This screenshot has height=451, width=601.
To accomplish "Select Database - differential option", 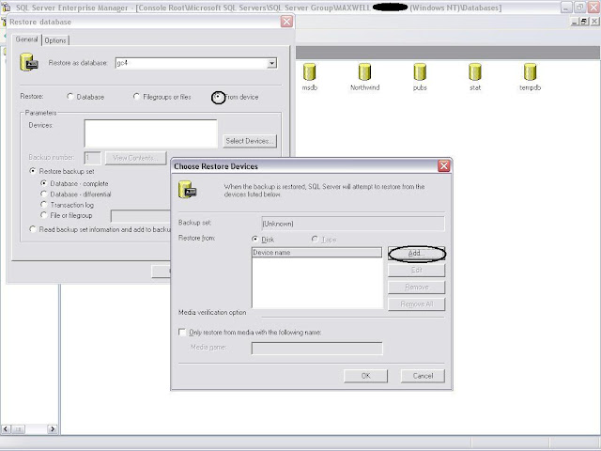I will [x=44, y=194].
